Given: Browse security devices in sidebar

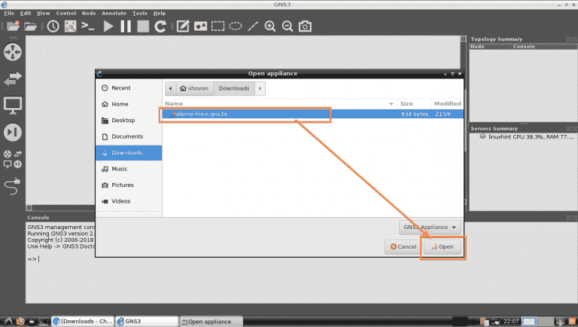Looking at the screenshot, I should click(13, 133).
